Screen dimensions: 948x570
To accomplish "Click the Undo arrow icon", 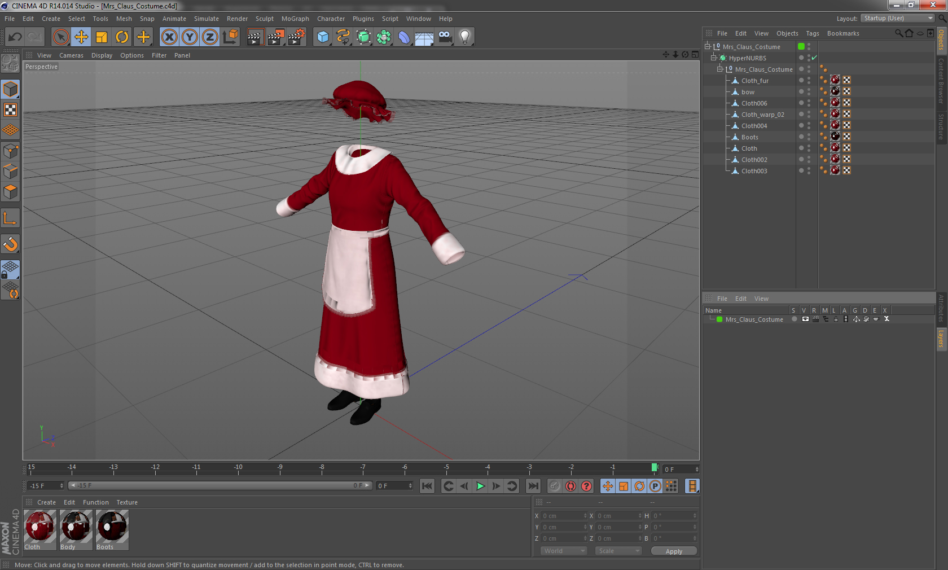I will click(x=15, y=37).
